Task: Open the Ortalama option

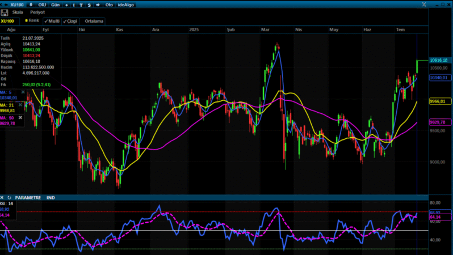Action: 94,21
